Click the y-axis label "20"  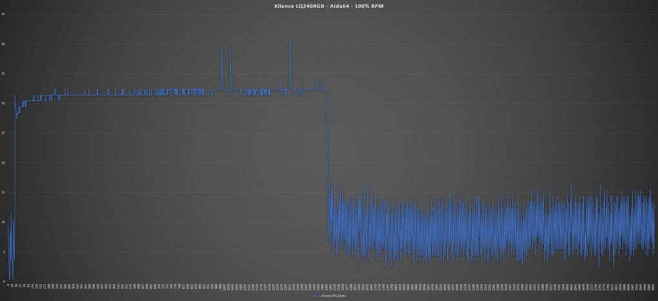pyautogui.click(x=3, y=162)
